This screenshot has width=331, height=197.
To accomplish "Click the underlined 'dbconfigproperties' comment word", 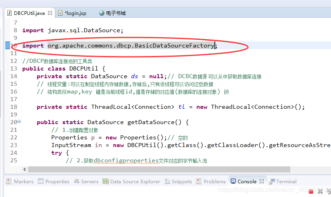I will 126,160.
